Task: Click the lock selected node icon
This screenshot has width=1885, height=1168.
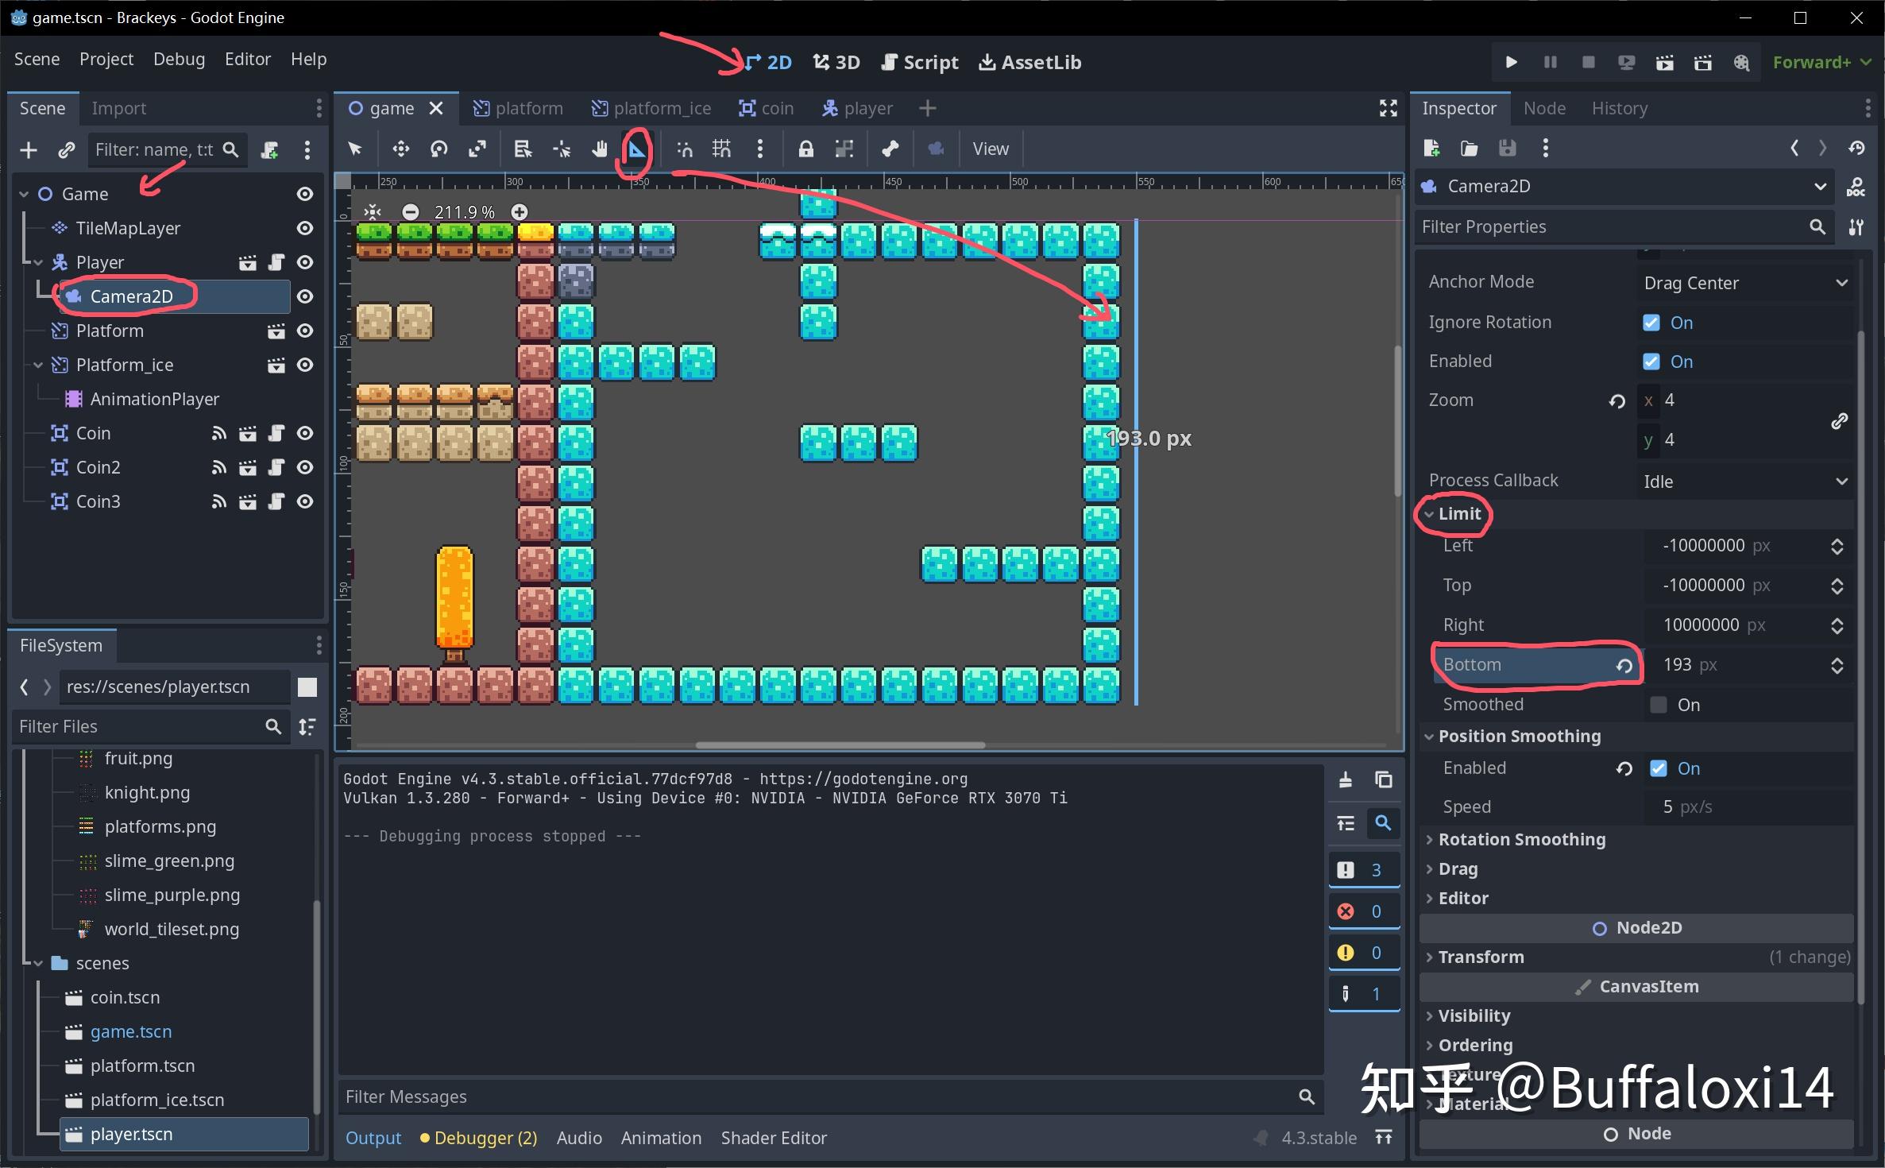Action: click(x=805, y=149)
